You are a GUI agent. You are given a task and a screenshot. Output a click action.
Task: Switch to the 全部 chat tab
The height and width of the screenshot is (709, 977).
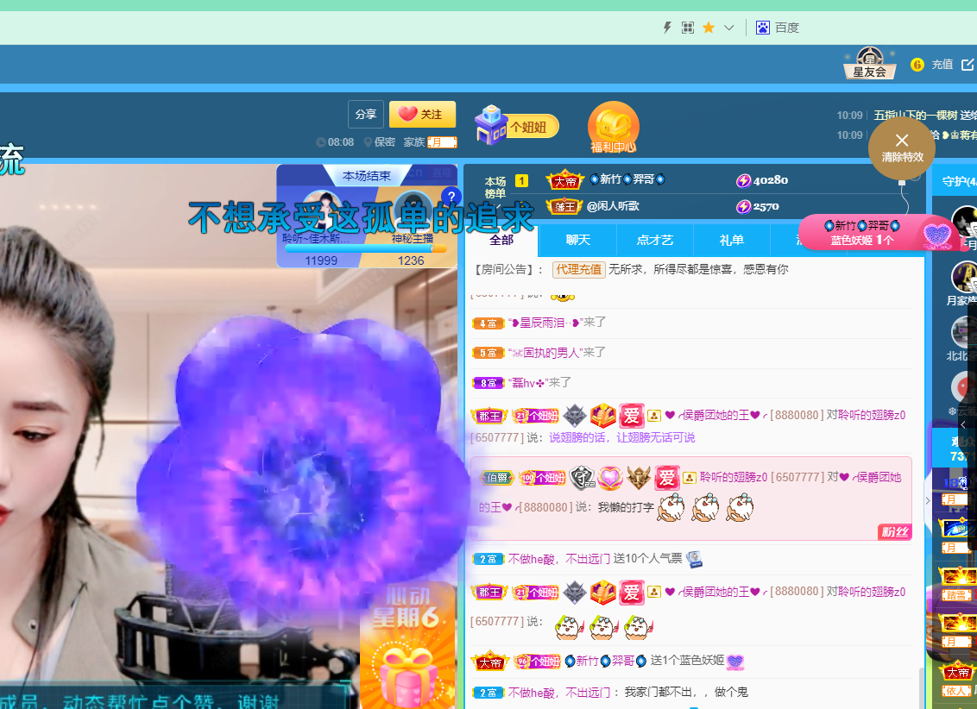click(501, 240)
